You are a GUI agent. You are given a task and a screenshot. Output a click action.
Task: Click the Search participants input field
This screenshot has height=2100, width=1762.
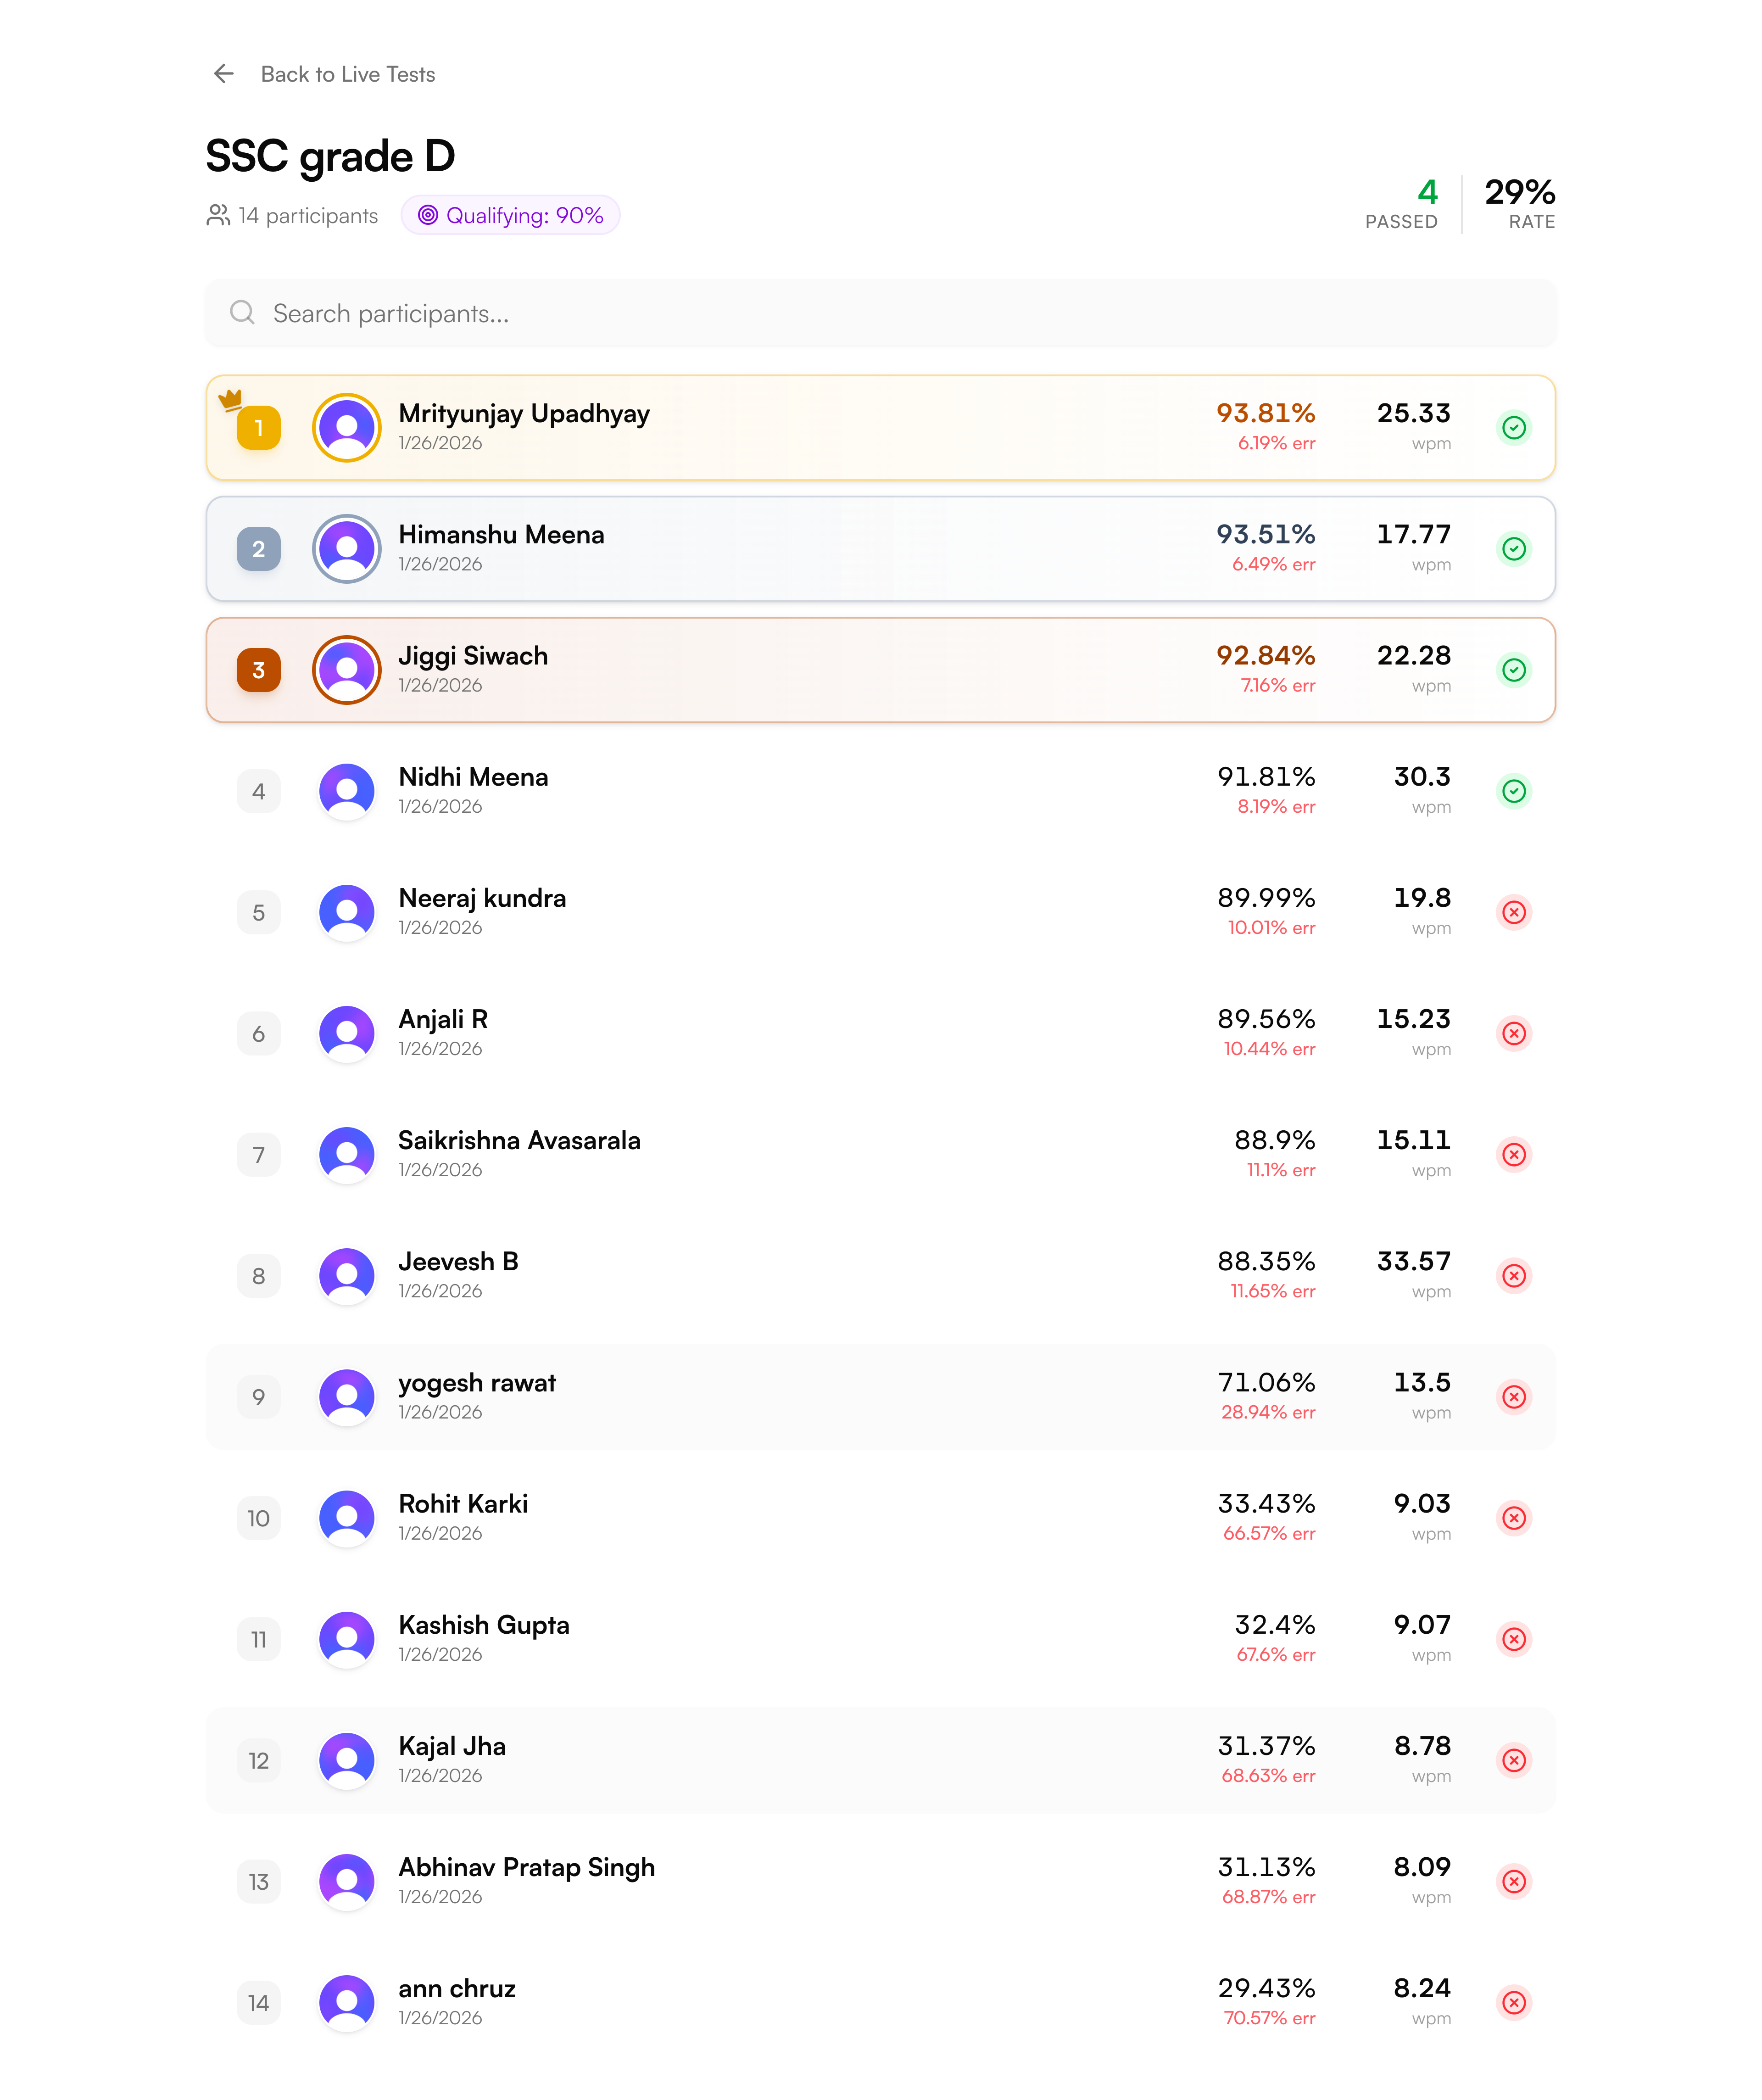point(880,314)
